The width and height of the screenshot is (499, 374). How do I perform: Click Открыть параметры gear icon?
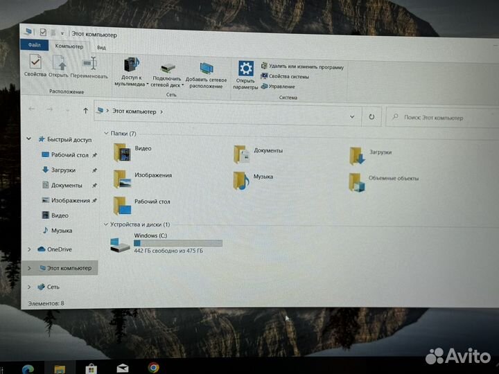[246, 70]
